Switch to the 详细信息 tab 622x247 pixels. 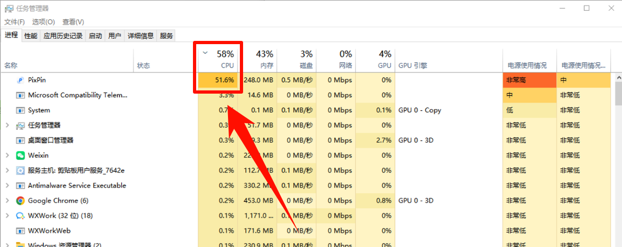[141, 36]
